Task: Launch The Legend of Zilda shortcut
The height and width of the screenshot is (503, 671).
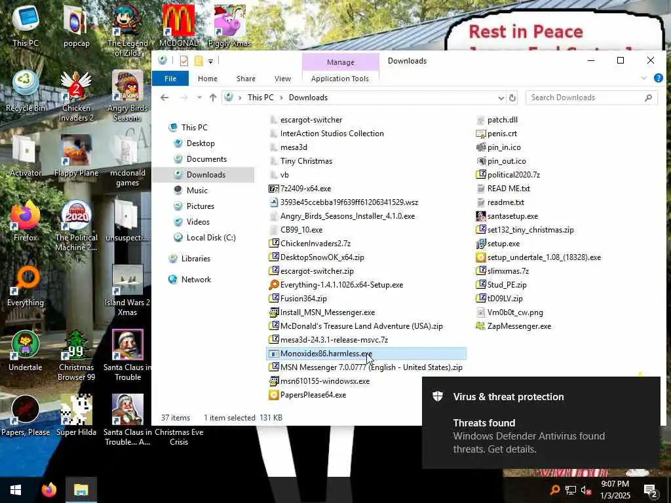Action: (x=128, y=30)
